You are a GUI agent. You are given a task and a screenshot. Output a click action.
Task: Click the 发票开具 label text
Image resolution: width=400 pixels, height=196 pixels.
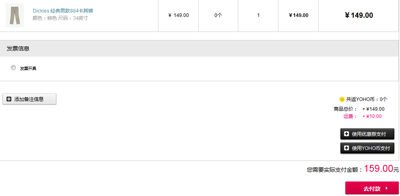click(x=28, y=68)
